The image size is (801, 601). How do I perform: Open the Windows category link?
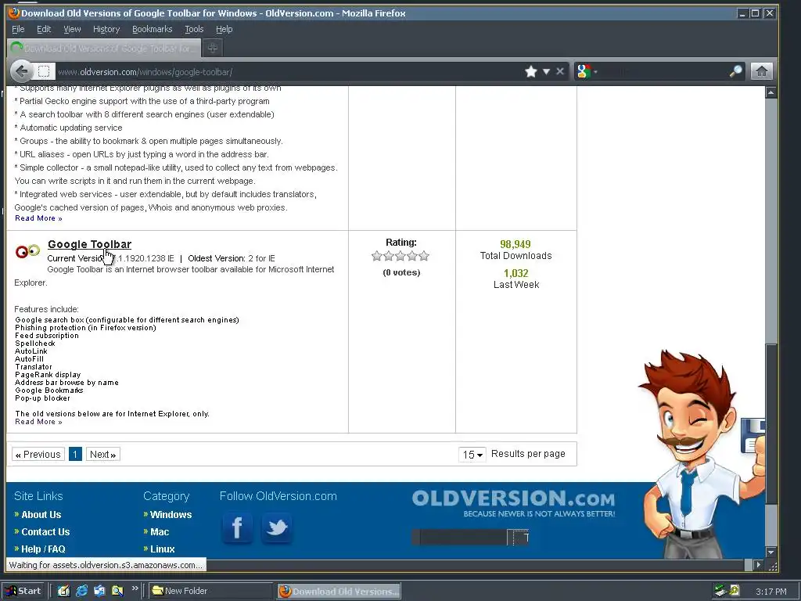[x=171, y=515]
